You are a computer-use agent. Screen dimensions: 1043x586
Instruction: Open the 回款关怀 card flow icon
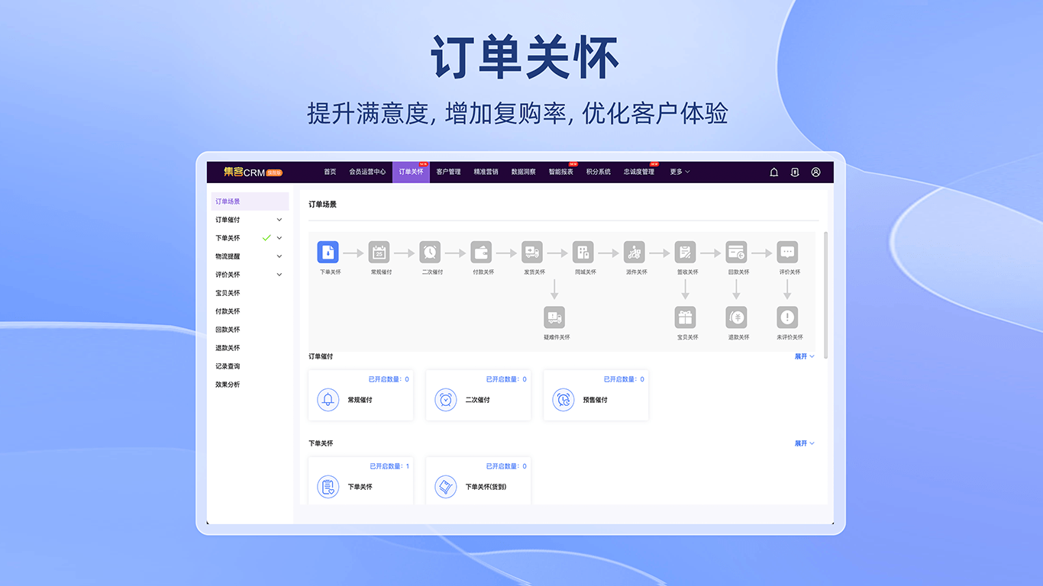pyautogui.click(x=737, y=252)
